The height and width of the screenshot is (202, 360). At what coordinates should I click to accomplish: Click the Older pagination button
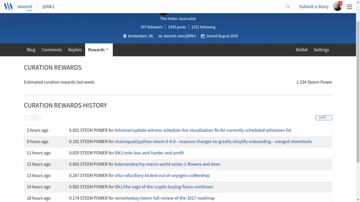324,117
